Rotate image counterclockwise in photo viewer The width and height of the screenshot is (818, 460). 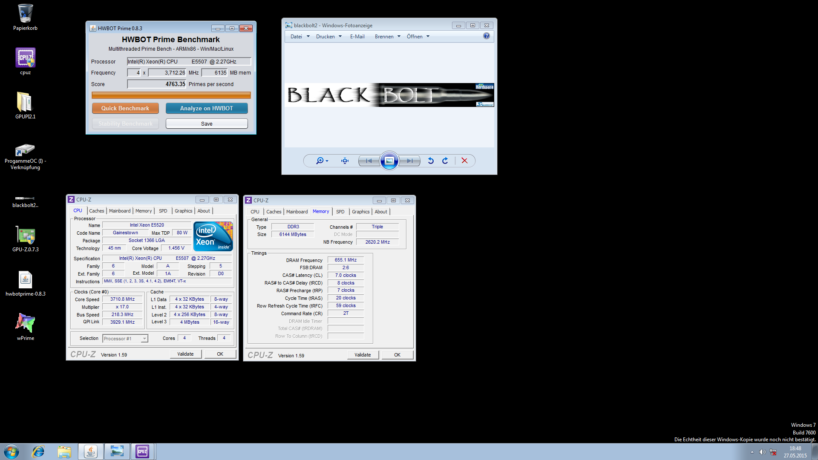pyautogui.click(x=431, y=161)
